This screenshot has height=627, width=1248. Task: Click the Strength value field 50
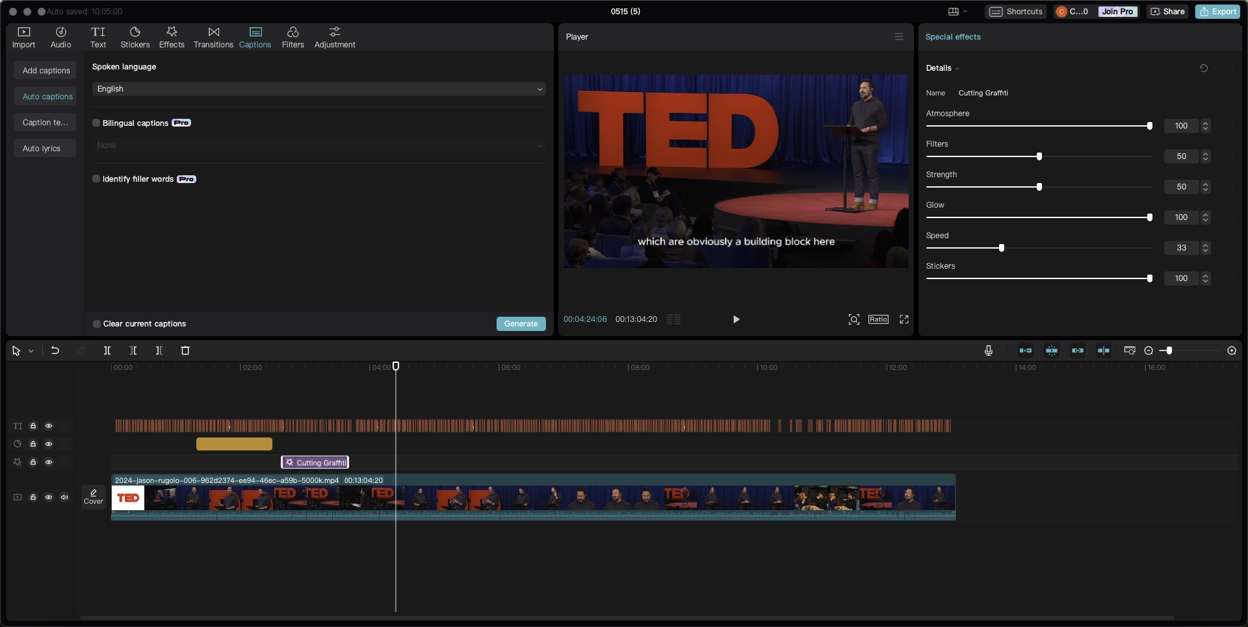tap(1181, 187)
